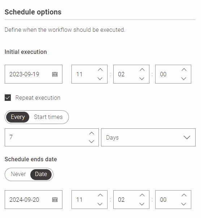Set schedule end to Never
201x218 pixels.
pyautogui.click(x=18, y=174)
